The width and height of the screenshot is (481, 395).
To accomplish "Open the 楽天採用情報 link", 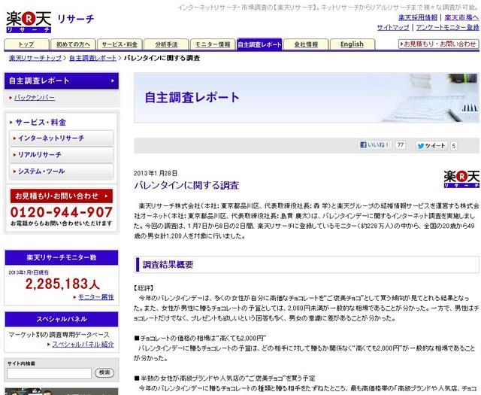I will [418, 17].
